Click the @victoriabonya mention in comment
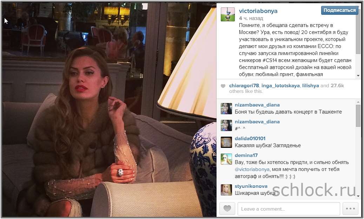Image resolution: width=364 pixels, height=219 pixels. pos(252,169)
